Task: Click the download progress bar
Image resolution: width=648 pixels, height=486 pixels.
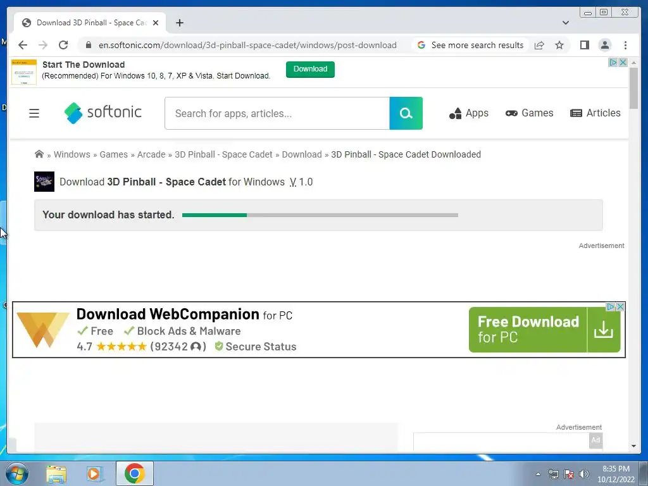Action: coord(320,215)
